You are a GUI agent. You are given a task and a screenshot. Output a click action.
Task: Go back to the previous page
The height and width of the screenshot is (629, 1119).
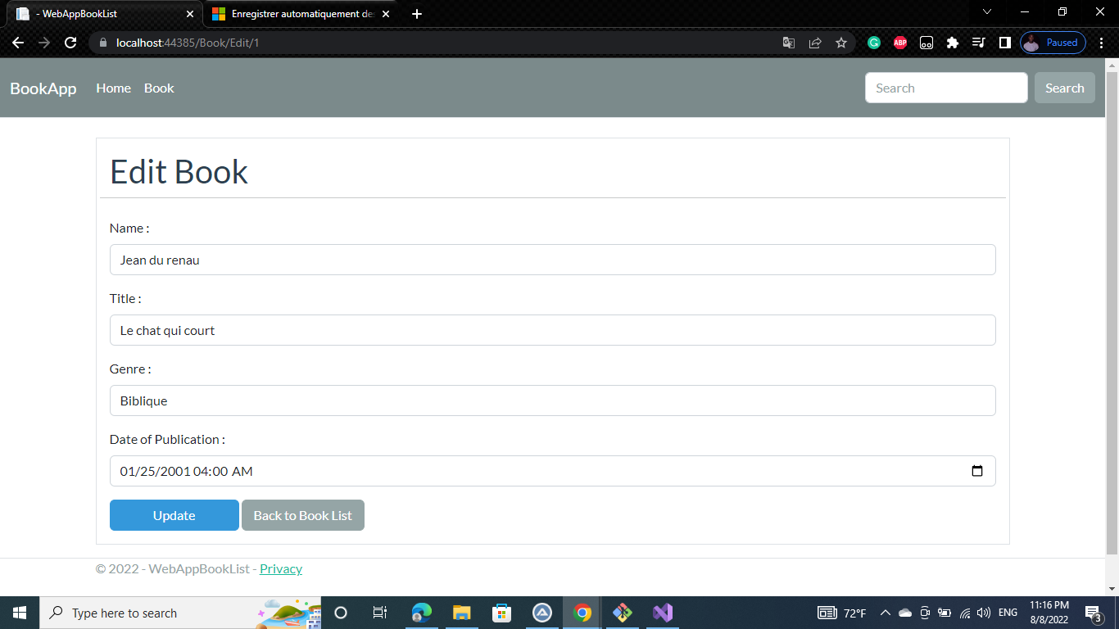18,43
